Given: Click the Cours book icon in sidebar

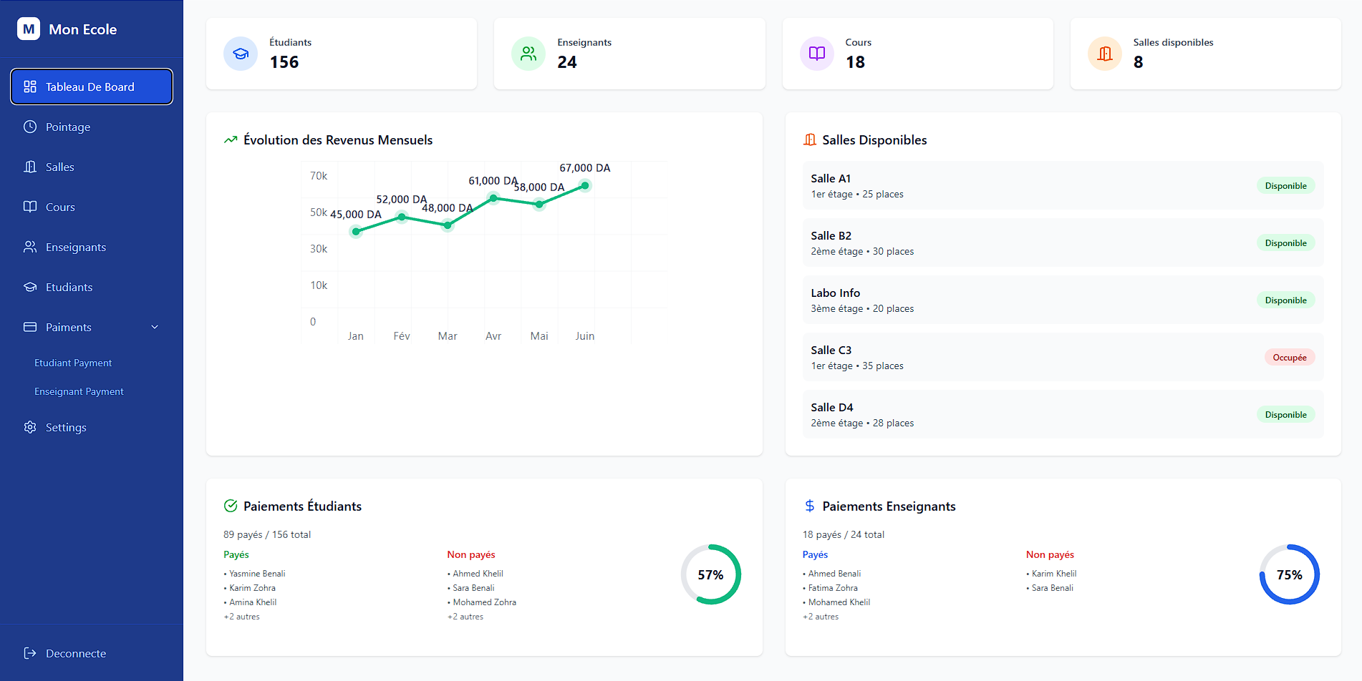Looking at the screenshot, I should point(30,207).
